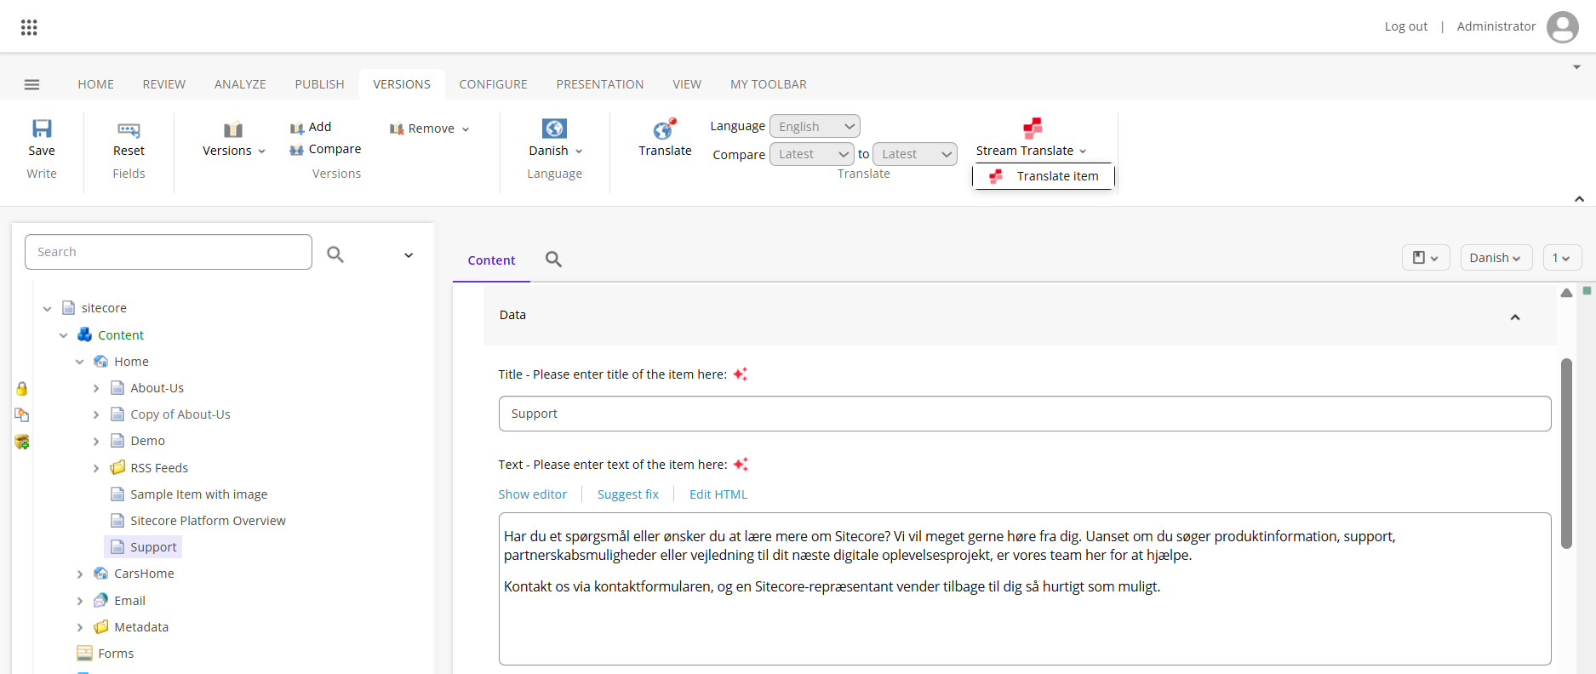Click the Stream Translate red icon

pyautogui.click(x=1033, y=129)
